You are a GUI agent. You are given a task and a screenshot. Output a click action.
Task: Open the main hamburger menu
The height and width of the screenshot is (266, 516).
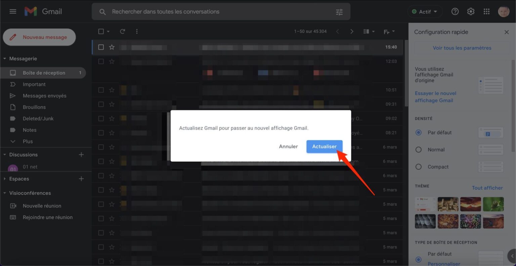coord(13,11)
